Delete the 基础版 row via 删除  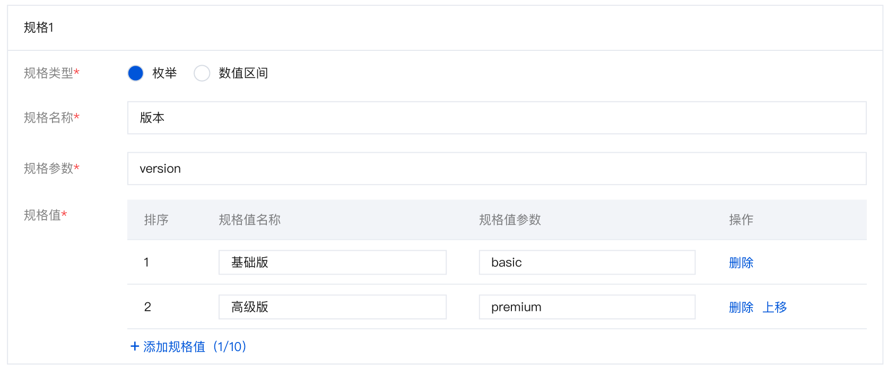tap(741, 262)
